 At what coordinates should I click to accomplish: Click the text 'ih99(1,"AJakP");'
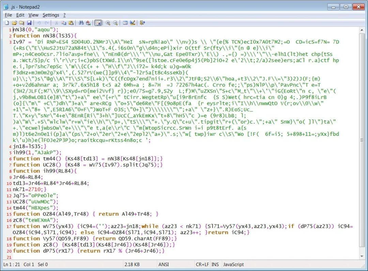37,153
